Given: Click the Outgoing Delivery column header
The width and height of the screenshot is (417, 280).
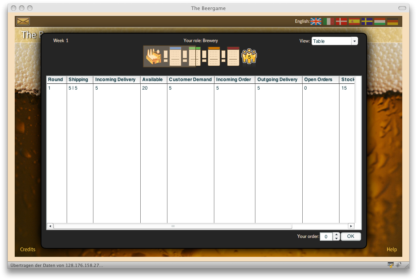Looking at the screenshot, I should (x=278, y=80).
